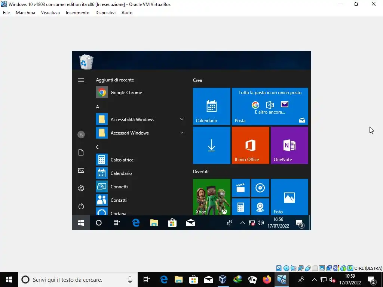The image size is (383, 287).
Task: Open the hard disk activity indicator in VirtualBox status bar
Action: pos(279,268)
